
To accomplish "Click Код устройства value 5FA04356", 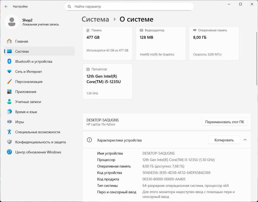I will point(176,173).
